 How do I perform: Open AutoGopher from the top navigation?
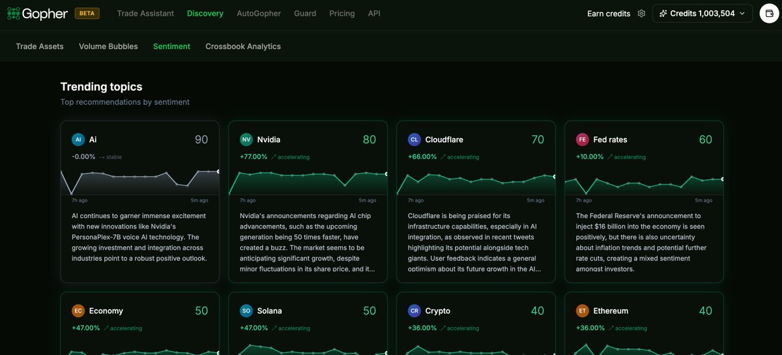pyautogui.click(x=259, y=13)
